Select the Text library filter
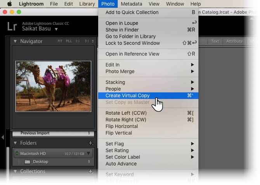 pyautogui.click(x=215, y=41)
